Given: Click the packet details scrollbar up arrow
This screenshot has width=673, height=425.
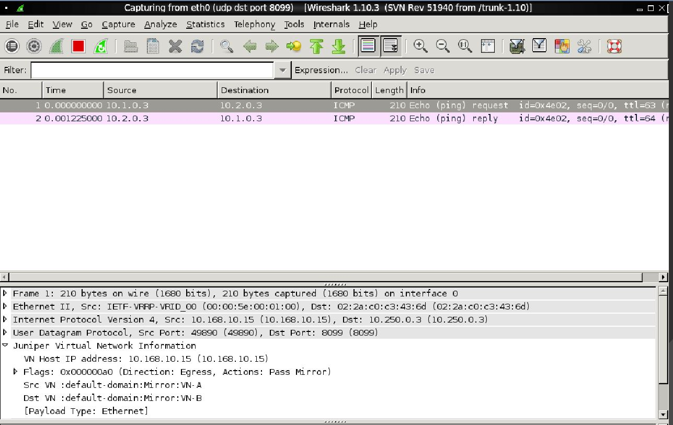Looking at the screenshot, I should [x=664, y=291].
